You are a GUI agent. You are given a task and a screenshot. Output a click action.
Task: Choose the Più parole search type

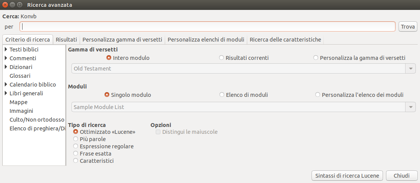(76, 139)
